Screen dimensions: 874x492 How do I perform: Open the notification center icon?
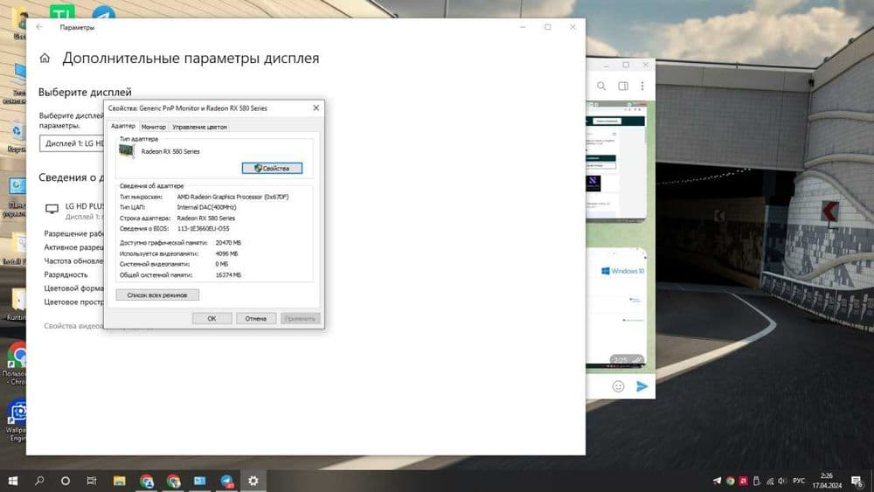tap(857, 481)
